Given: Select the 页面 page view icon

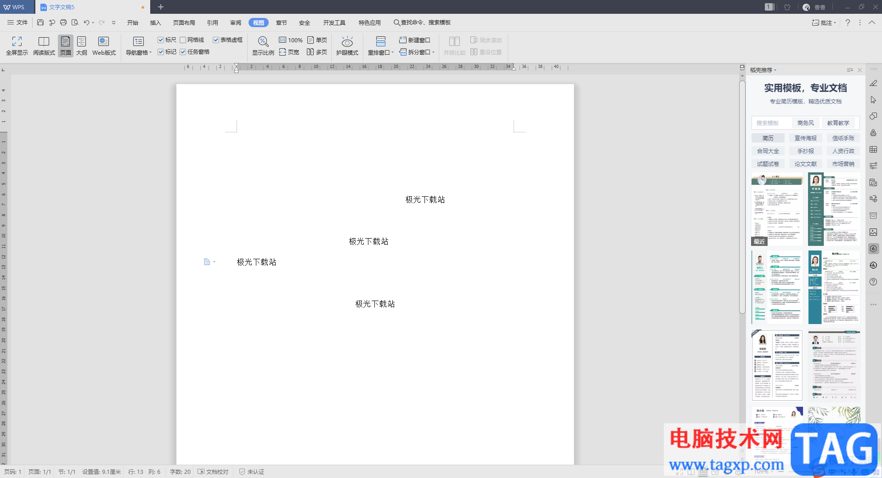Looking at the screenshot, I should point(66,46).
